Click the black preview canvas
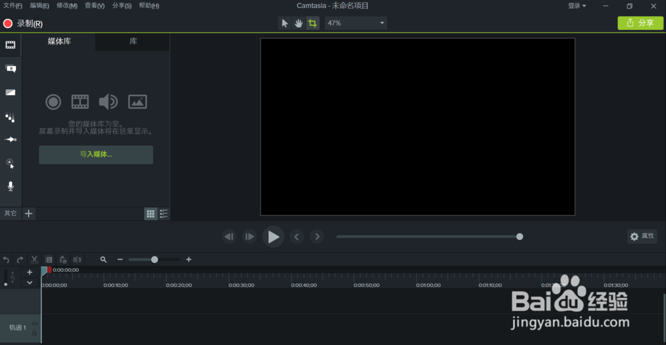 pyautogui.click(x=418, y=127)
